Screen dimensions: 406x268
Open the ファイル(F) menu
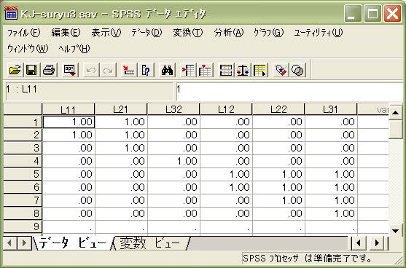24,33
